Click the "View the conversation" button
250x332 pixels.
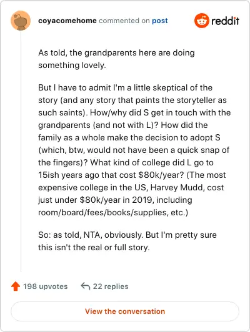pos(125,311)
